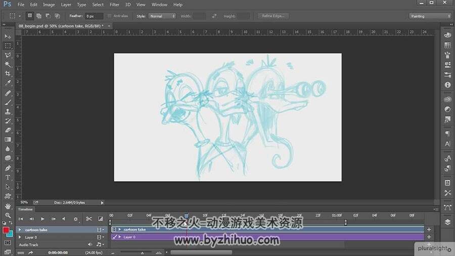Image resolution: width=455 pixels, height=256 pixels.
Task: Select the Zoom tool
Action: point(8,216)
